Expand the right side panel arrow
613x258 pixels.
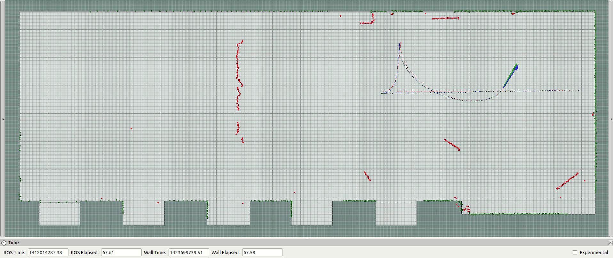611,119
